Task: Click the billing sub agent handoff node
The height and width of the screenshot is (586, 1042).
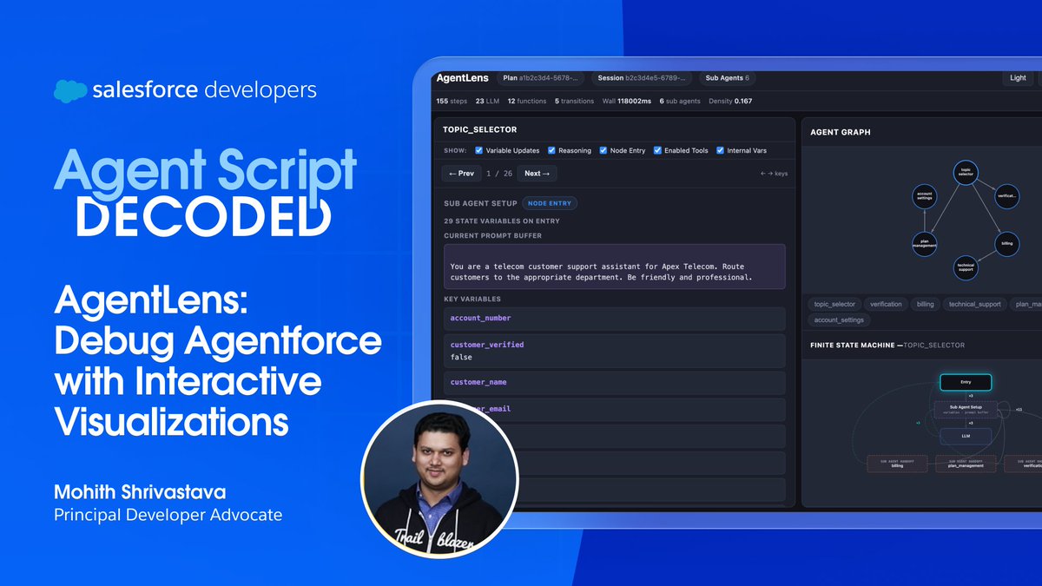Action: pyautogui.click(x=896, y=464)
